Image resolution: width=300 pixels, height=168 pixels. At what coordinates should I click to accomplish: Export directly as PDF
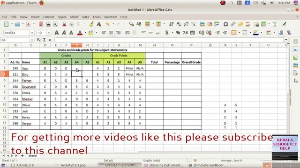41,24
